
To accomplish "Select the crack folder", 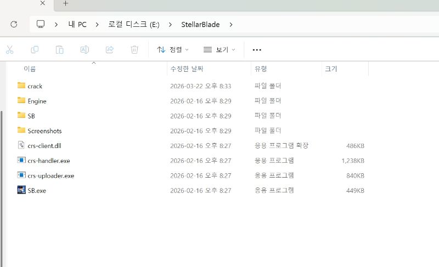I will coord(35,86).
